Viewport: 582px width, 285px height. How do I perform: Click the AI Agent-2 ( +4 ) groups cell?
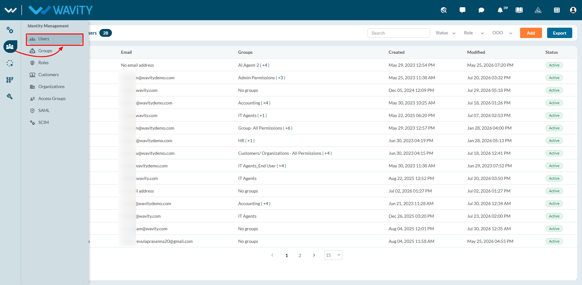pos(254,65)
